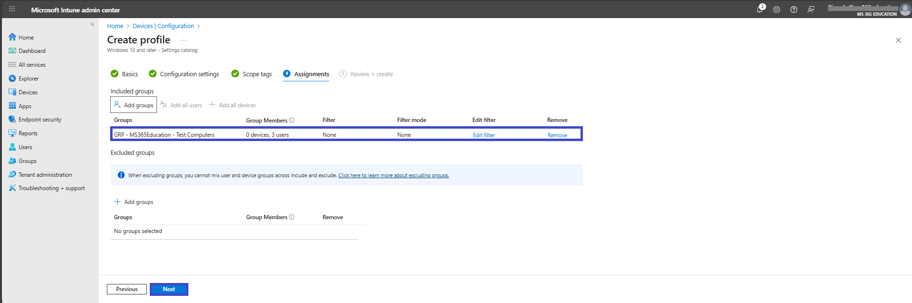Open Devices | Configuration breadcrumb link
The height and width of the screenshot is (303, 912).
point(163,26)
